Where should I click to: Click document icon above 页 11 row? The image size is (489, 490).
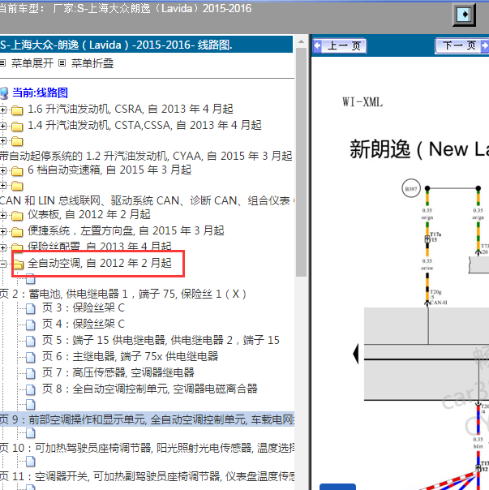click(x=30, y=462)
